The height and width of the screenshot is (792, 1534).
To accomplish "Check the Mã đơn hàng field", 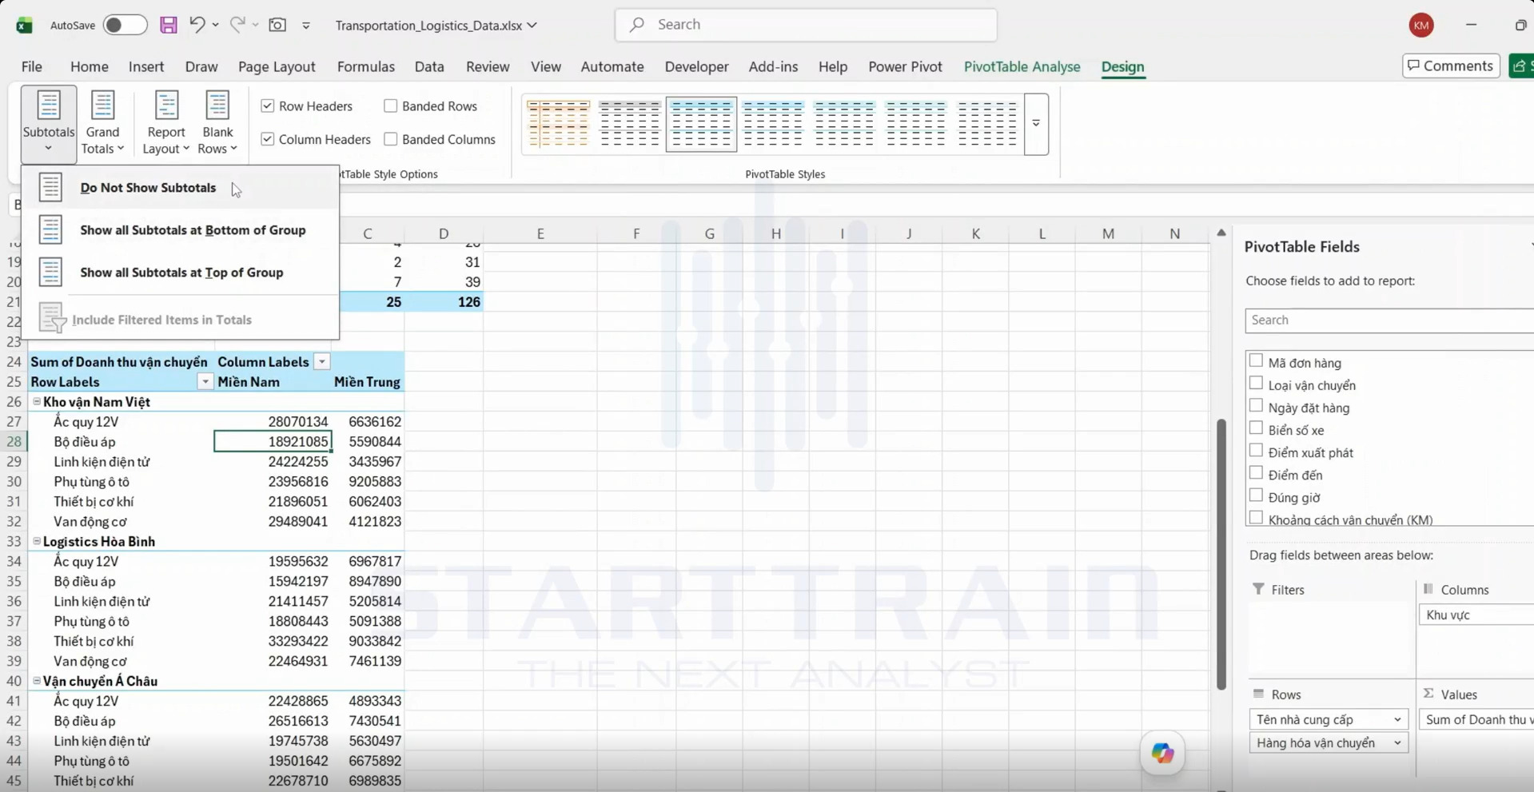I will click(x=1256, y=361).
